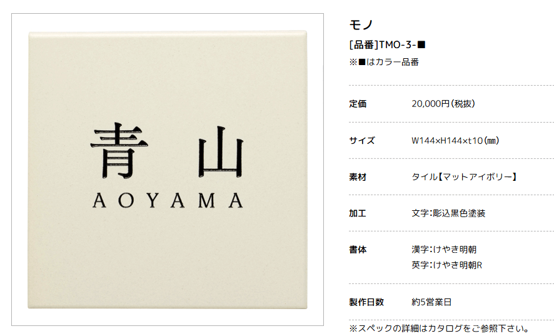Click the タイル【マットアイボリー】 material value
Screen dimensions: 554x336
pos(464,177)
